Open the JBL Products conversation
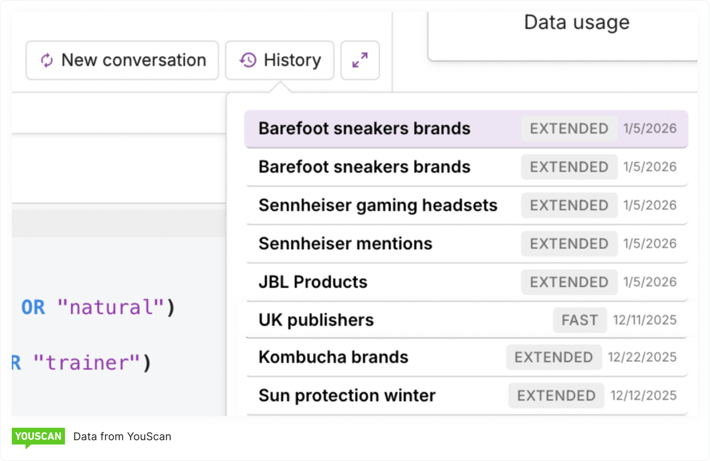 (x=312, y=281)
